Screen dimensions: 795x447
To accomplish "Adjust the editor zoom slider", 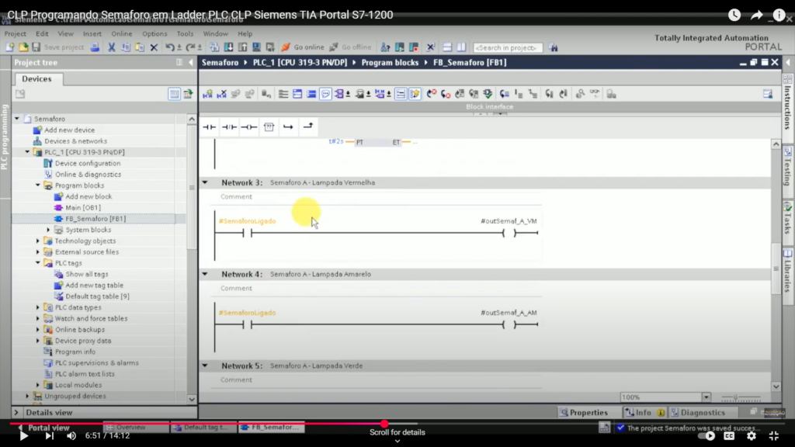I will (741, 397).
